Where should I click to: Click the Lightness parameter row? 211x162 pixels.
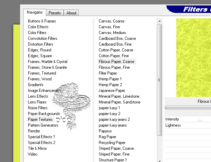click(x=188, y=125)
